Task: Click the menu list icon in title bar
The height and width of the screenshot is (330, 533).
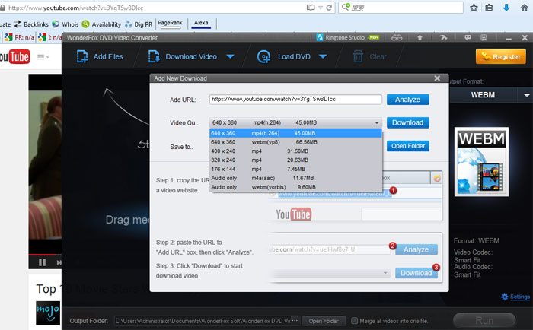Action: tap(484, 38)
